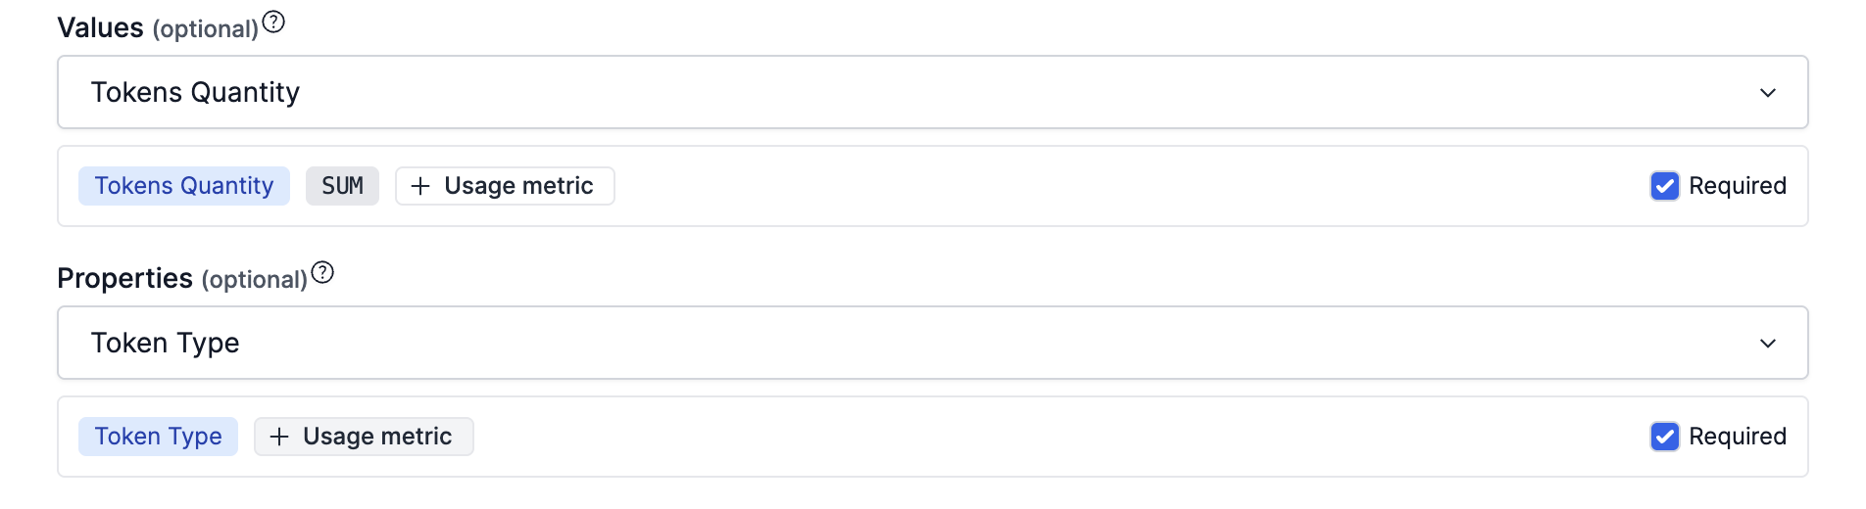1866x509 pixels.
Task: Click the Required label in the Properties row
Action: 1737,437
